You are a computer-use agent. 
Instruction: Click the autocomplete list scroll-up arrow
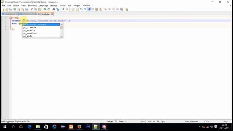[61, 25]
